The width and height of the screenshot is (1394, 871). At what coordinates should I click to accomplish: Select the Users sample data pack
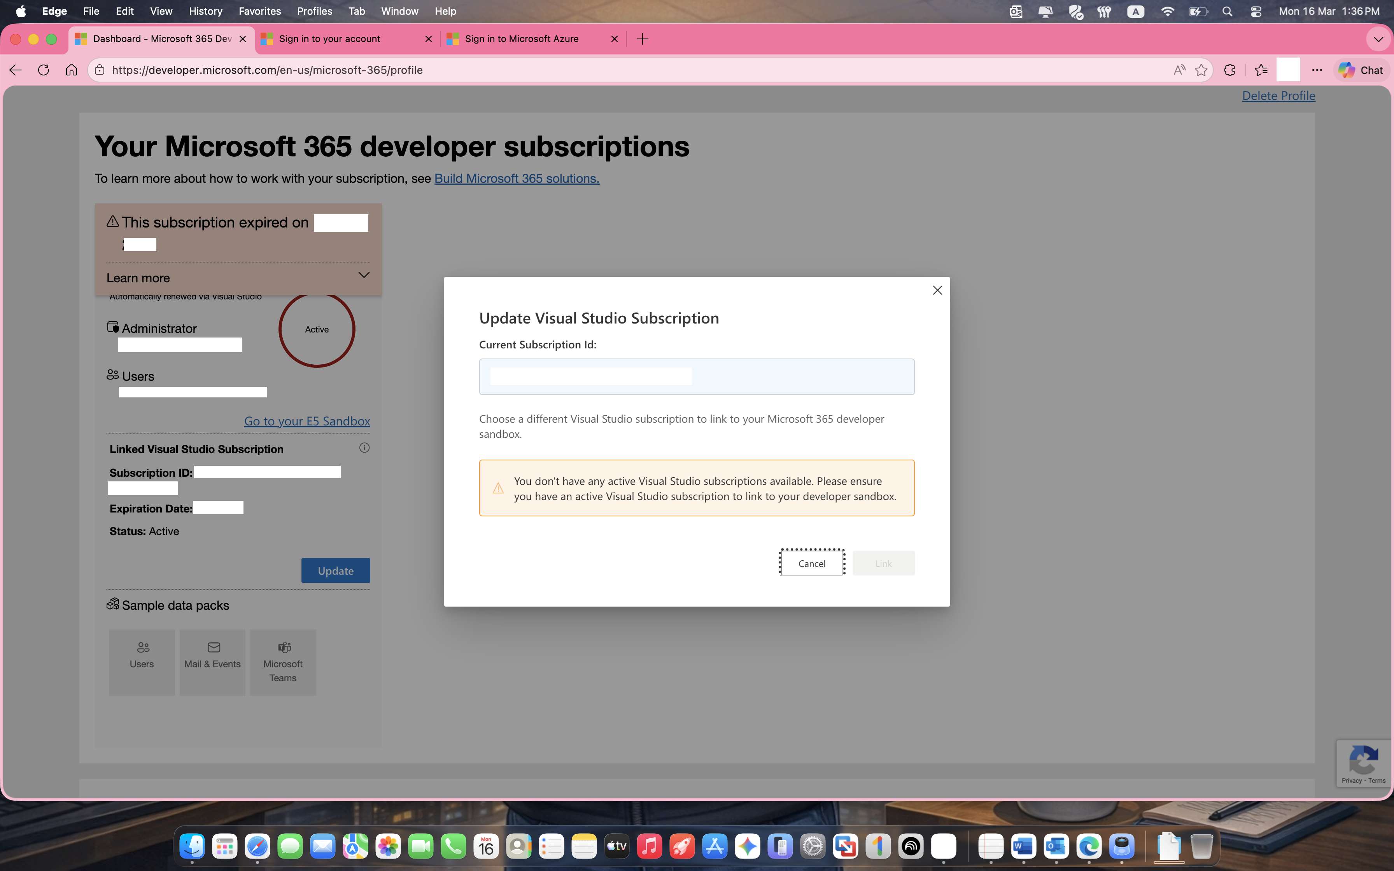click(142, 662)
